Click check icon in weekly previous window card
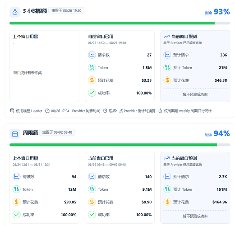The height and width of the screenshot is (226, 235). click(17, 215)
